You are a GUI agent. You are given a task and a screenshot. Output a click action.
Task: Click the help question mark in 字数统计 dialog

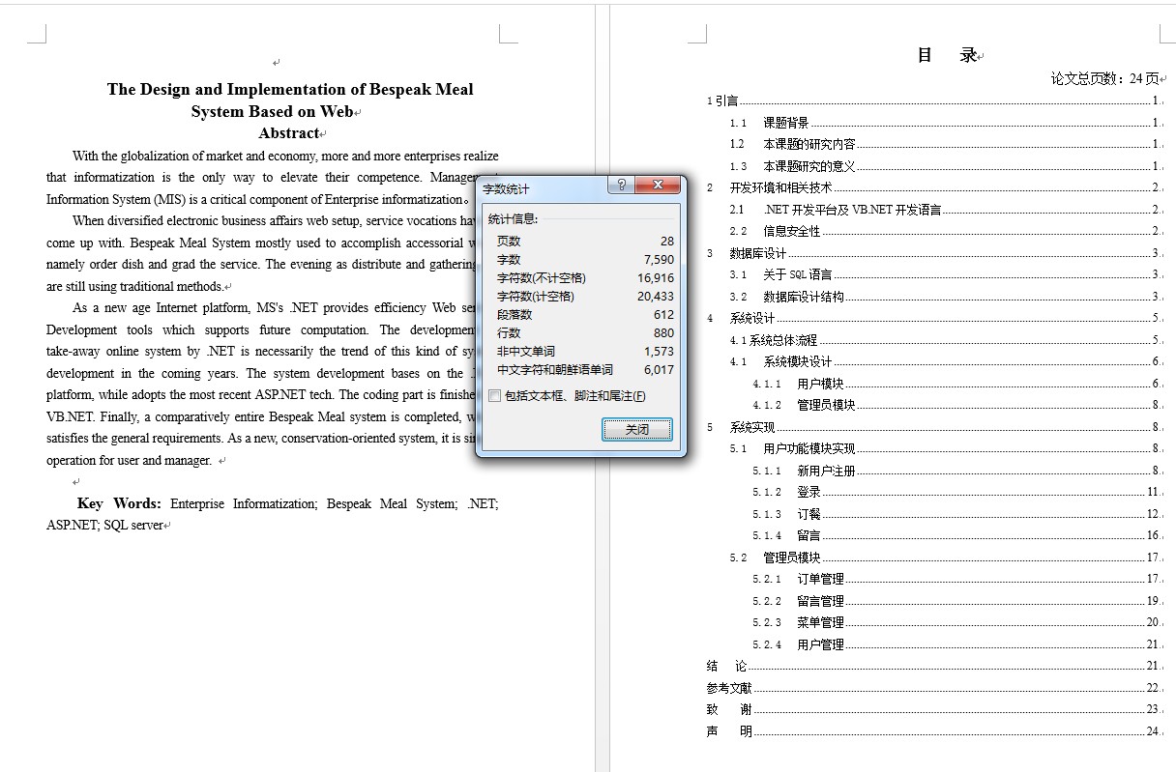tap(622, 186)
